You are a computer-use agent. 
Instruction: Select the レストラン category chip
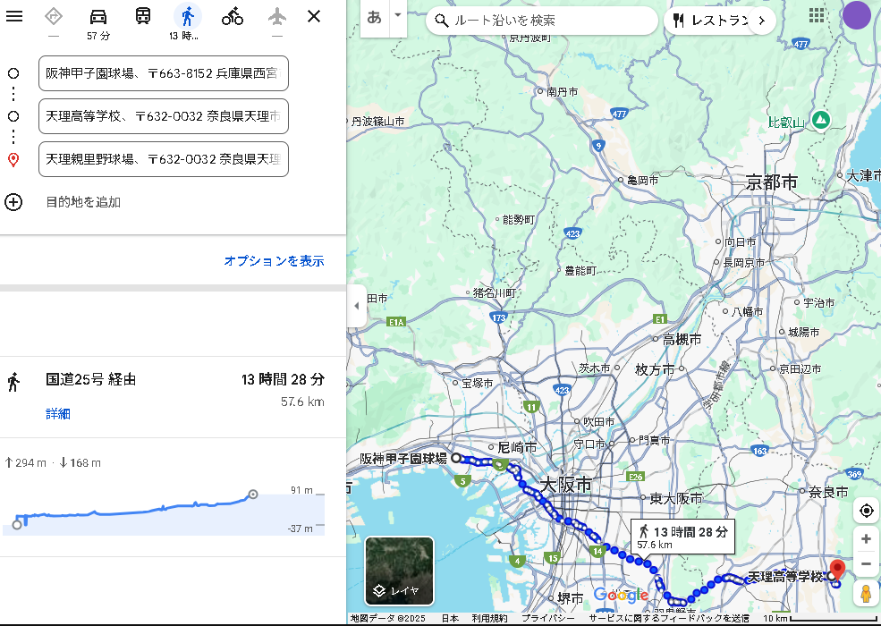[x=710, y=21]
